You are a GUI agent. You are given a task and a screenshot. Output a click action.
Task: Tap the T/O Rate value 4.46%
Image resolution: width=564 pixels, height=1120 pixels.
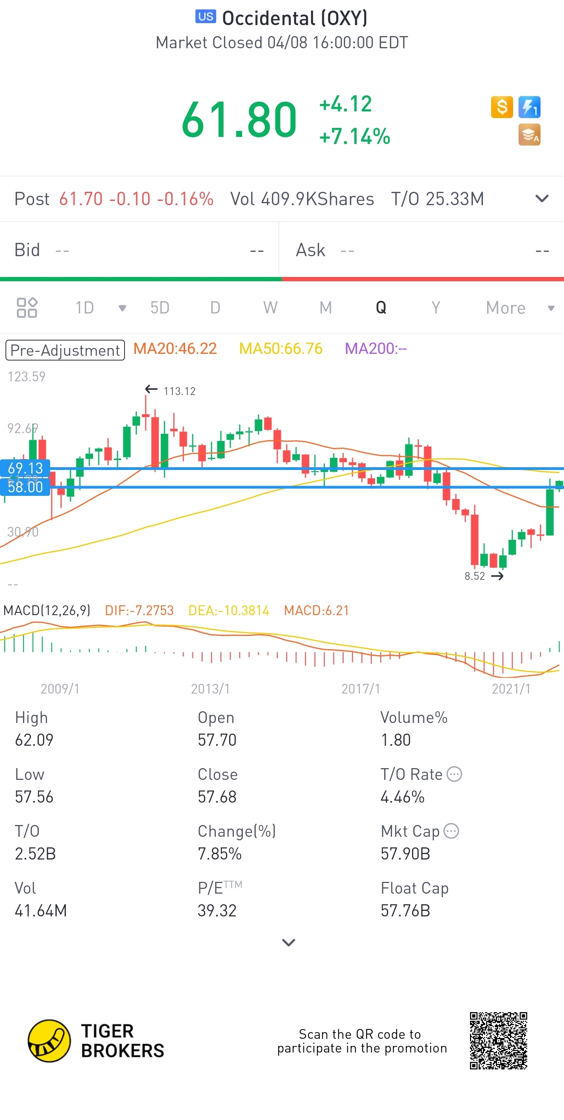click(x=403, y=797)
